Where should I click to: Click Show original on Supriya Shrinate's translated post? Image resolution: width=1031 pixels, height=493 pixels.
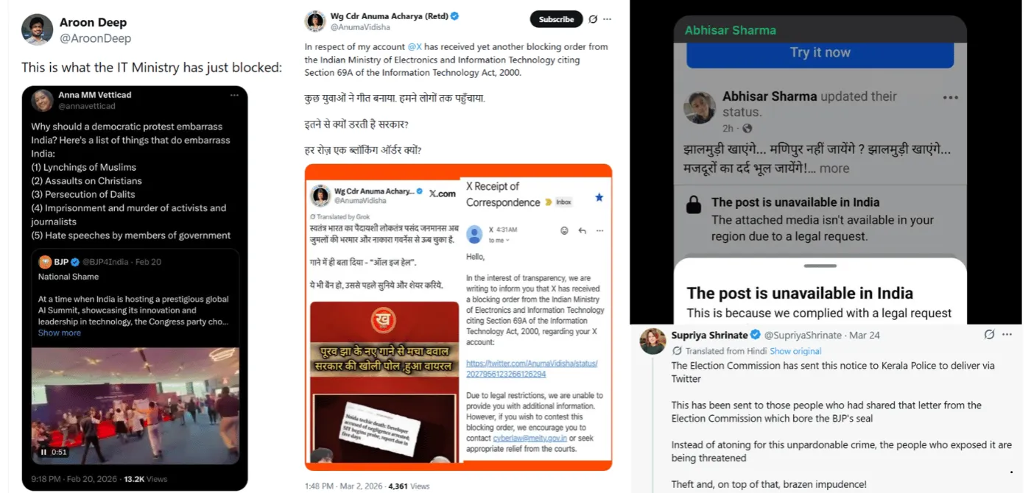(x=795, y=351)
